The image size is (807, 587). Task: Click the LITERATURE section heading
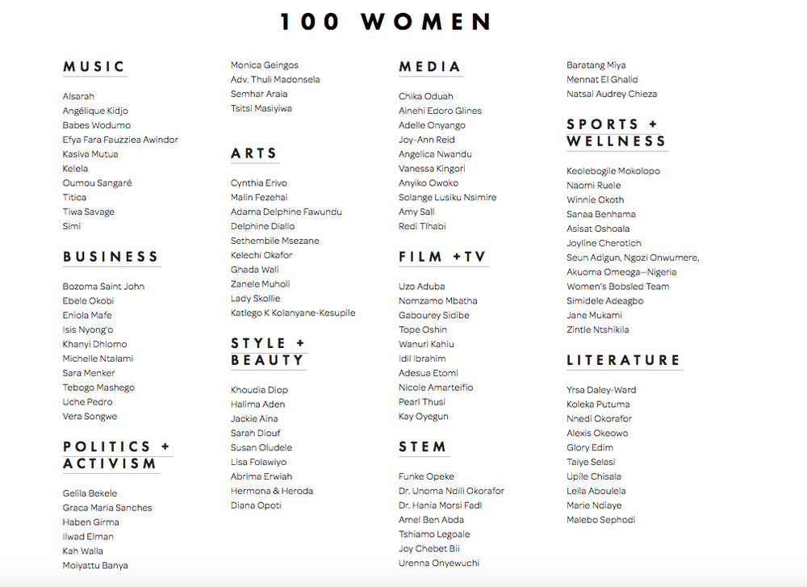(x=624, y=360)
